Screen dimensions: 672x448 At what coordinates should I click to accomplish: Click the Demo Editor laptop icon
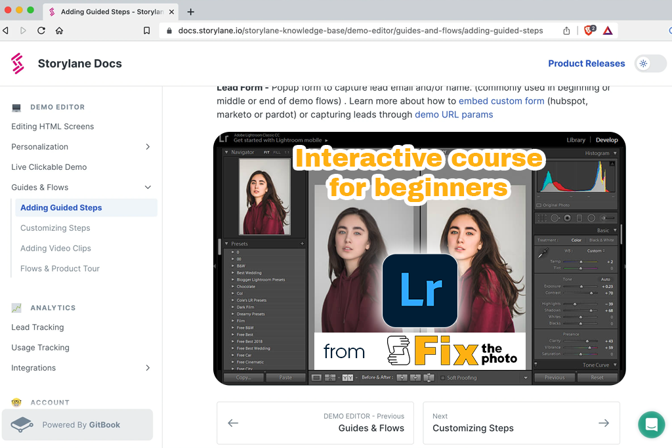(x=16, y=107)
